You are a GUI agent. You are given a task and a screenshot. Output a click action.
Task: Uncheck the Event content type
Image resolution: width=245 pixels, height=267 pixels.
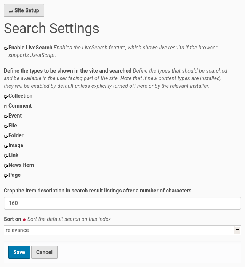(x=6, y=116)
